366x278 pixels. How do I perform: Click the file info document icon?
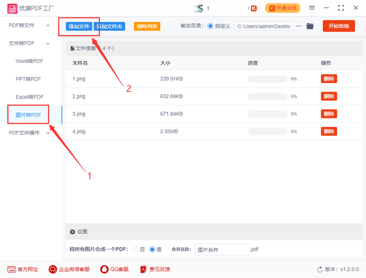pyautogui.click(x=73, y=48)
